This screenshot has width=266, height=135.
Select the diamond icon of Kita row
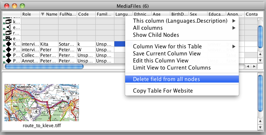pyautogui.click(x=9, y=44)
